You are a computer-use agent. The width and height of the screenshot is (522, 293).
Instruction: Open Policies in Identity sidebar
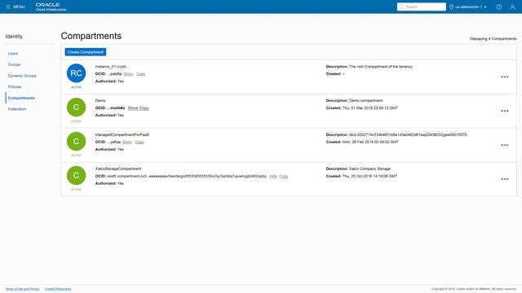pyautogui.click(x=15, y=87)
